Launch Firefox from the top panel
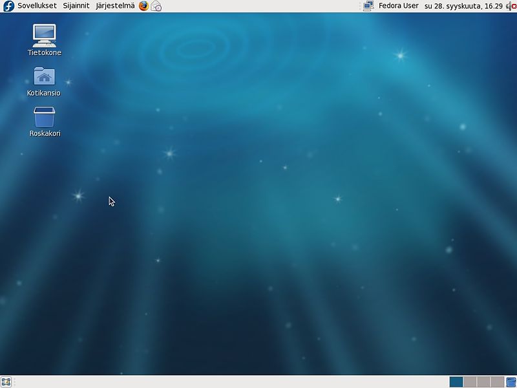This screenshot has height=388, width=517. coord(143,6)
